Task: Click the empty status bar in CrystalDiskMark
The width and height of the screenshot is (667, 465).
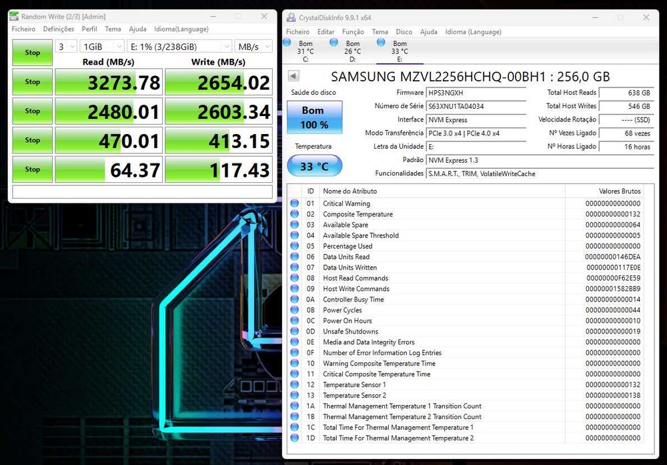Action: [x=142, y=192]
